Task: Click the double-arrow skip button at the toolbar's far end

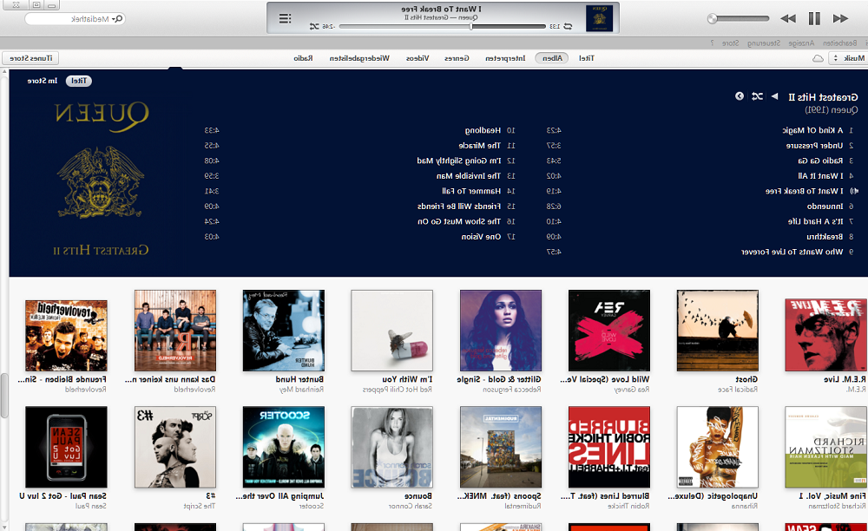Action: (840, 18)
